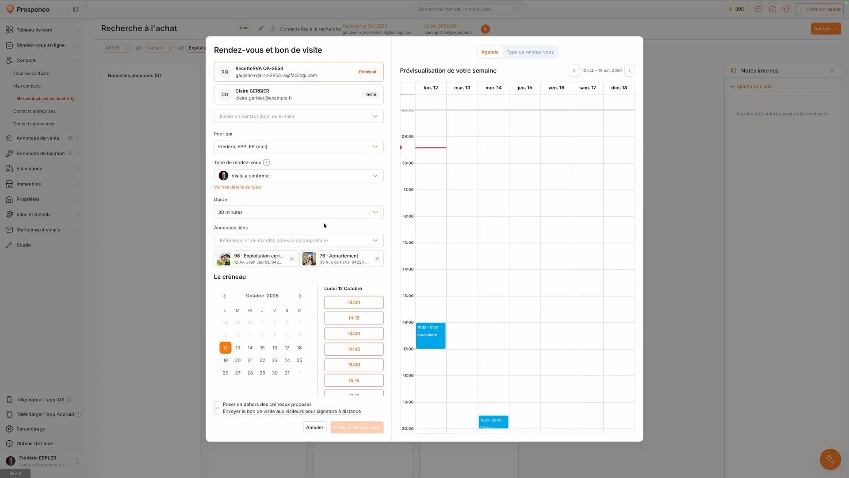
Task: Click help icon beside Type de rendez-vous
Action: coord(266,163)
